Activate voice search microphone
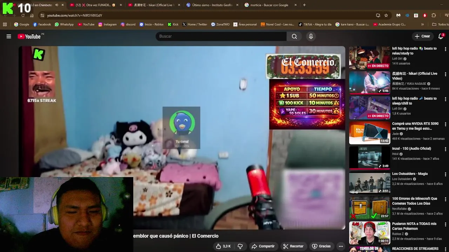The width and height of the screenshot is (449, 252). (311, 36)
